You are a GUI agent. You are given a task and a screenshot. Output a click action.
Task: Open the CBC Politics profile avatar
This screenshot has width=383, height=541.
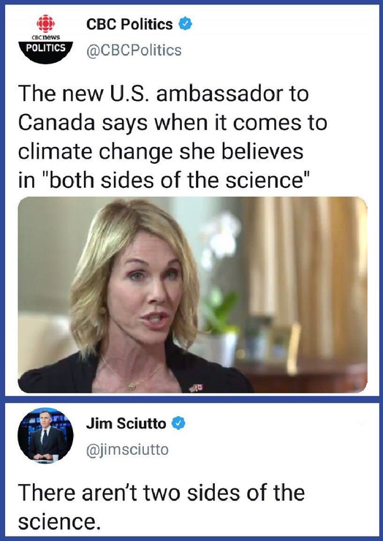[x=45, y=39]
